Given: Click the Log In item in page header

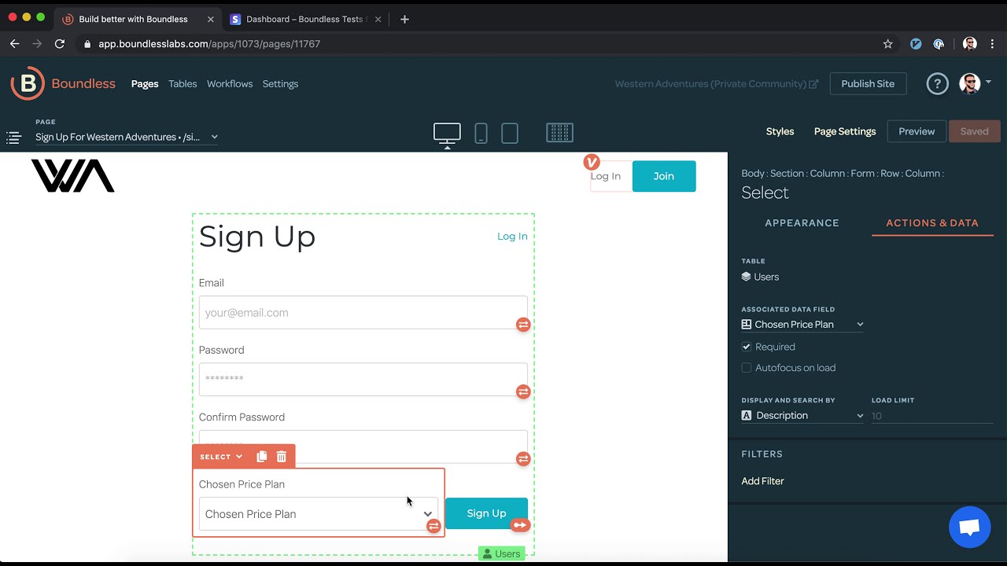Looking at the screenshot, I should 606,176.
